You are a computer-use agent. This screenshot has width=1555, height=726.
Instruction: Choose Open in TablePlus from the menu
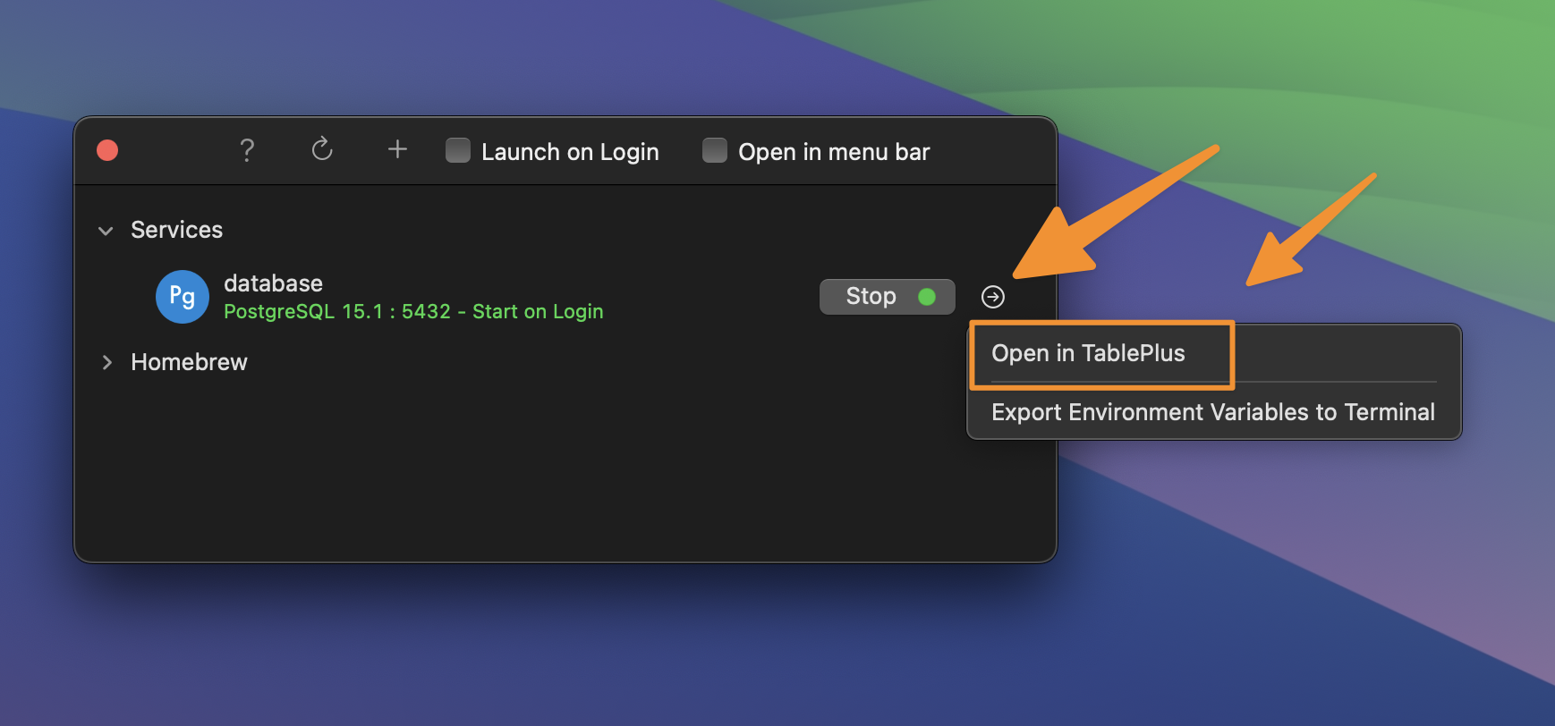pos(1088,353)
